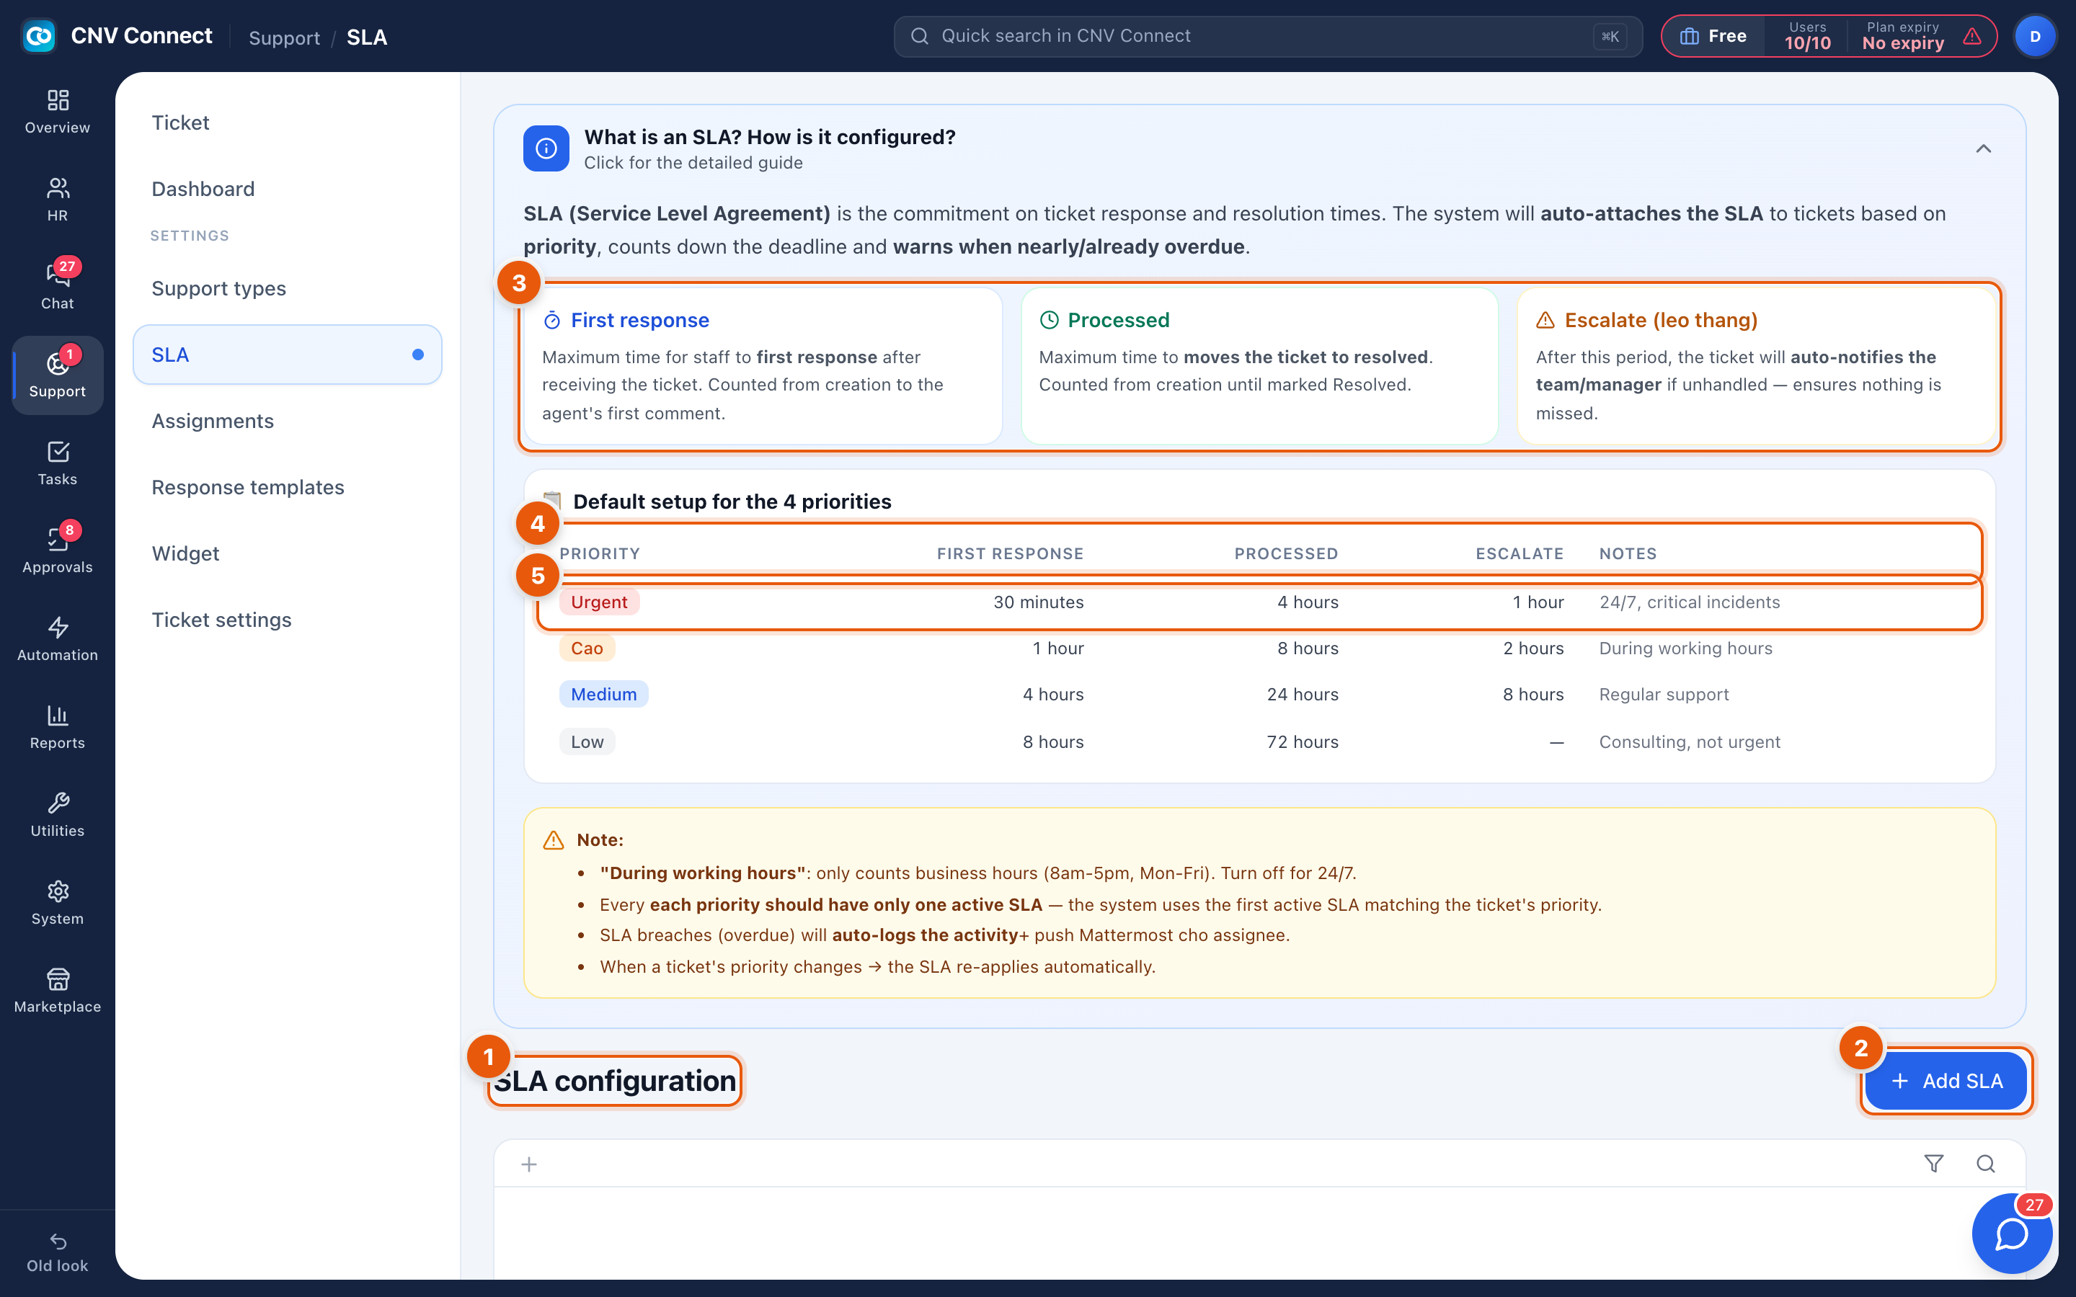The width and height of the screenshot is (2076, 1297).
Task: Open the Marketplace
Action: pyautogui.click(x=58, y=991)
